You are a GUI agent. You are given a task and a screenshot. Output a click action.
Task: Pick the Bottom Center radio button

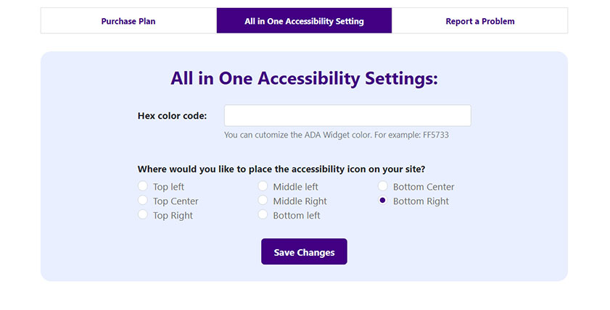(383, 187)
